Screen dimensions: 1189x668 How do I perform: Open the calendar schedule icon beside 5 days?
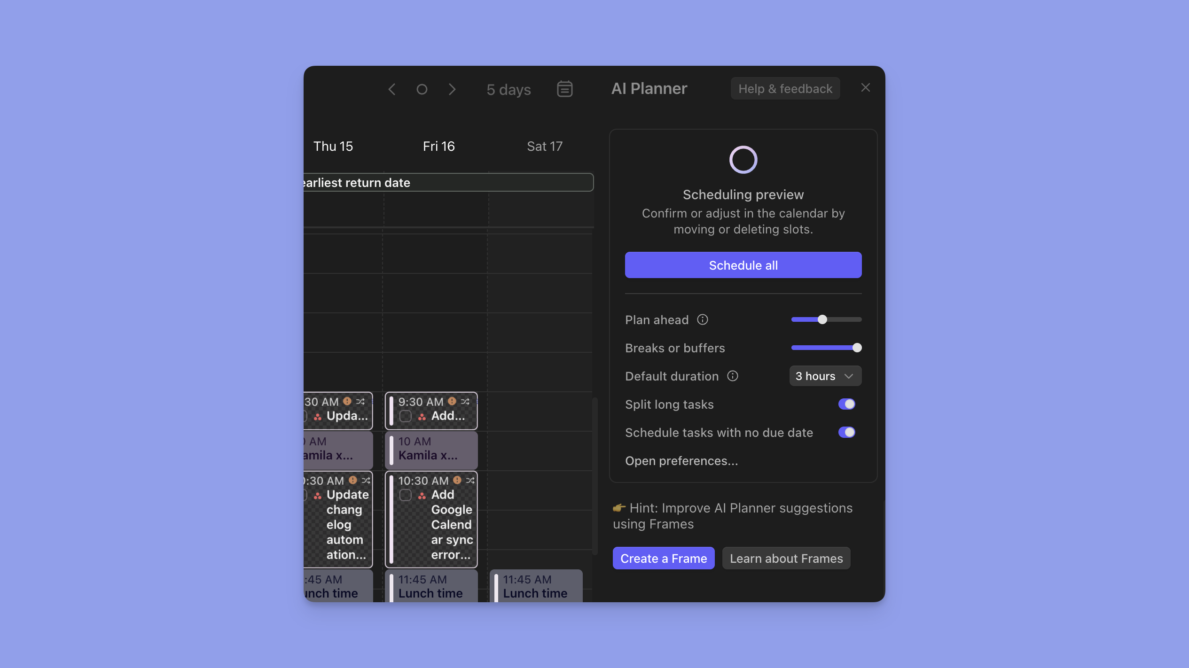(x=564, y=89)
